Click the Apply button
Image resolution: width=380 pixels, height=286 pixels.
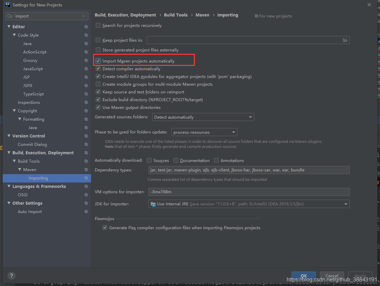(360, 276)
